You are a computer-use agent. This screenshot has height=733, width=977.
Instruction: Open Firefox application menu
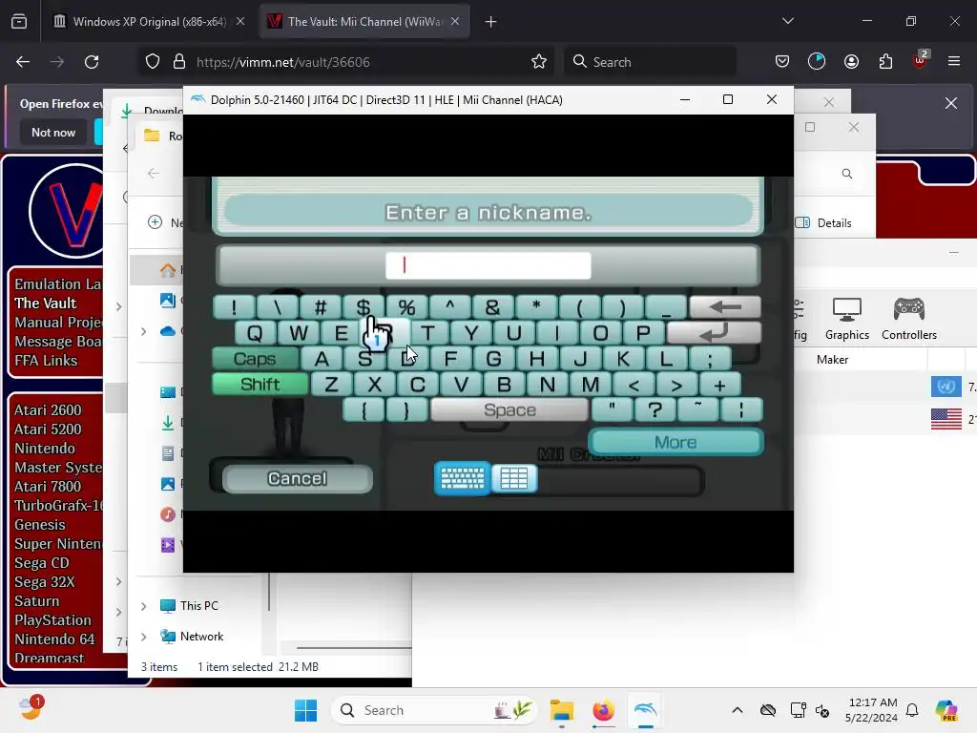(x=954, y=62)
